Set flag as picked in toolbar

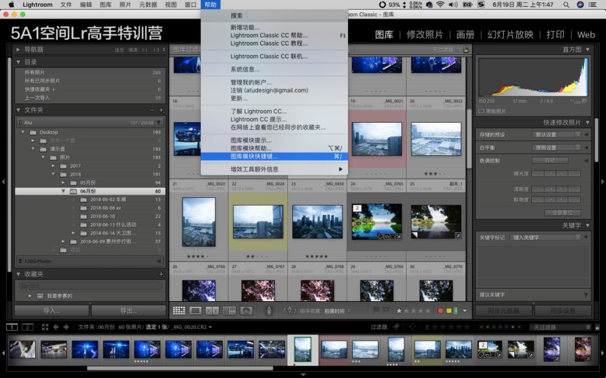pos(375,311)
